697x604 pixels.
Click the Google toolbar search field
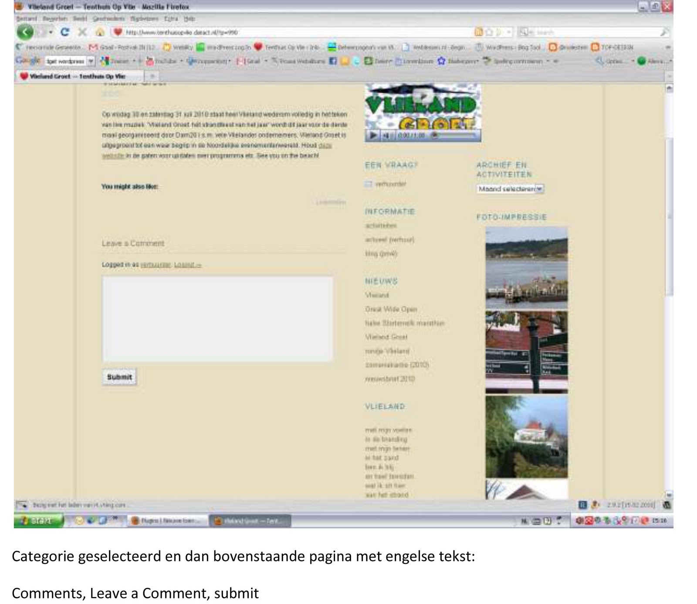click(66, 61)
